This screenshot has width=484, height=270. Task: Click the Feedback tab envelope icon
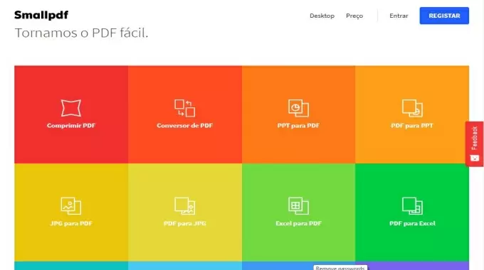pyautogui.click(x=475, y=158)
